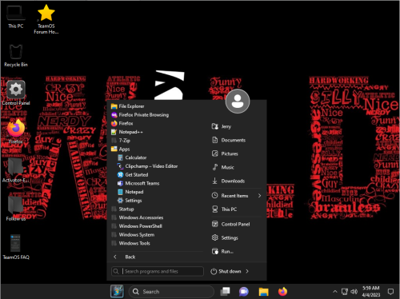Click the Shut down button
This screenshot has height=299, width=400.
coord(226,271)
